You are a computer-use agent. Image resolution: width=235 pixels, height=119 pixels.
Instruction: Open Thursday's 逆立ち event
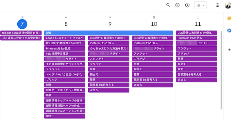pyautogui.click(x=109, y=90)
